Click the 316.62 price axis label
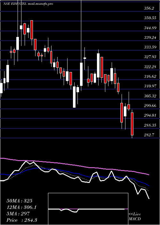This screenshot has width=160, height=225. pyautogui.click(x=150, y=76)
